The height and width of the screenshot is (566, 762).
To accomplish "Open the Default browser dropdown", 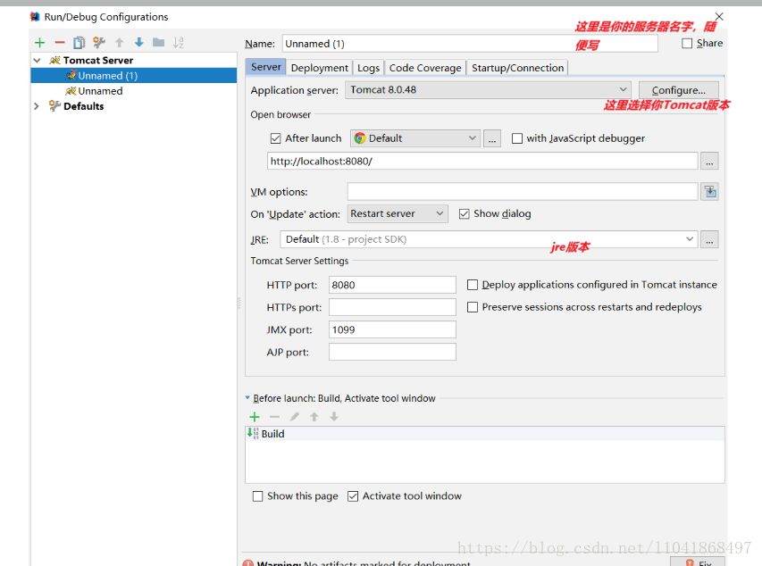I will (x=415, y=138).
